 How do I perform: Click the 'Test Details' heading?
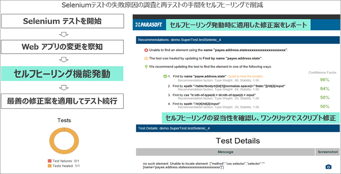pyautogui.click(x=238, y=141)
